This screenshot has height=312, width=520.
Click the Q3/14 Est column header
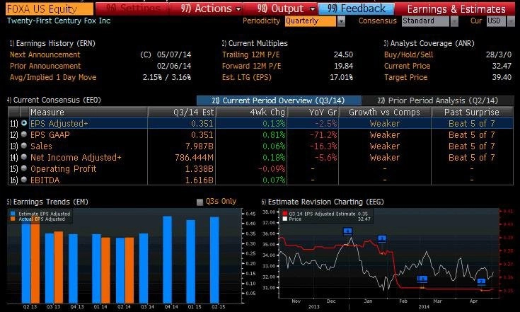tap(182, 112)
